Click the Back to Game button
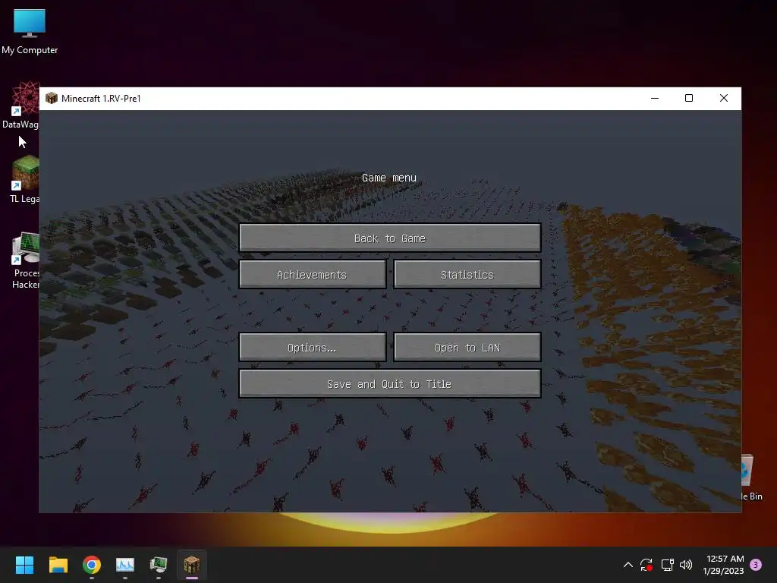 point(389,238)
